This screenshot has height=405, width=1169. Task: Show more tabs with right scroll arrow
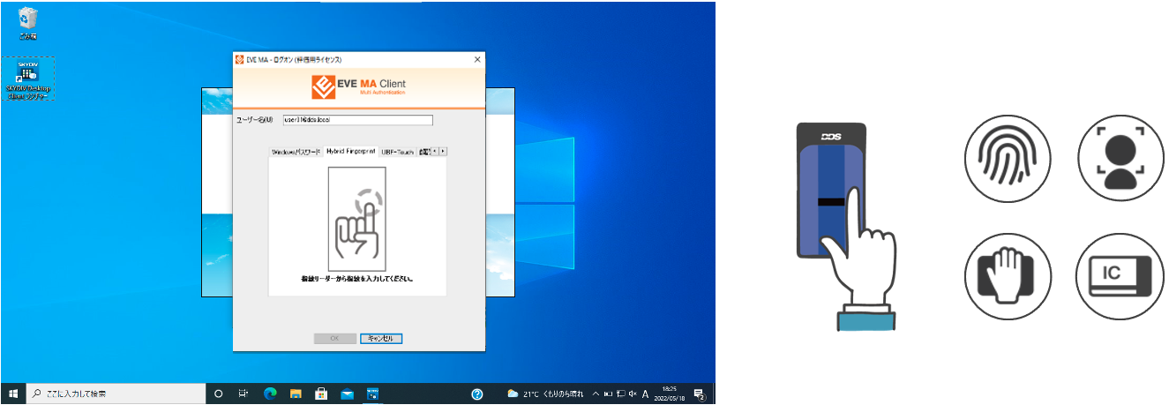tap(443, 151)
